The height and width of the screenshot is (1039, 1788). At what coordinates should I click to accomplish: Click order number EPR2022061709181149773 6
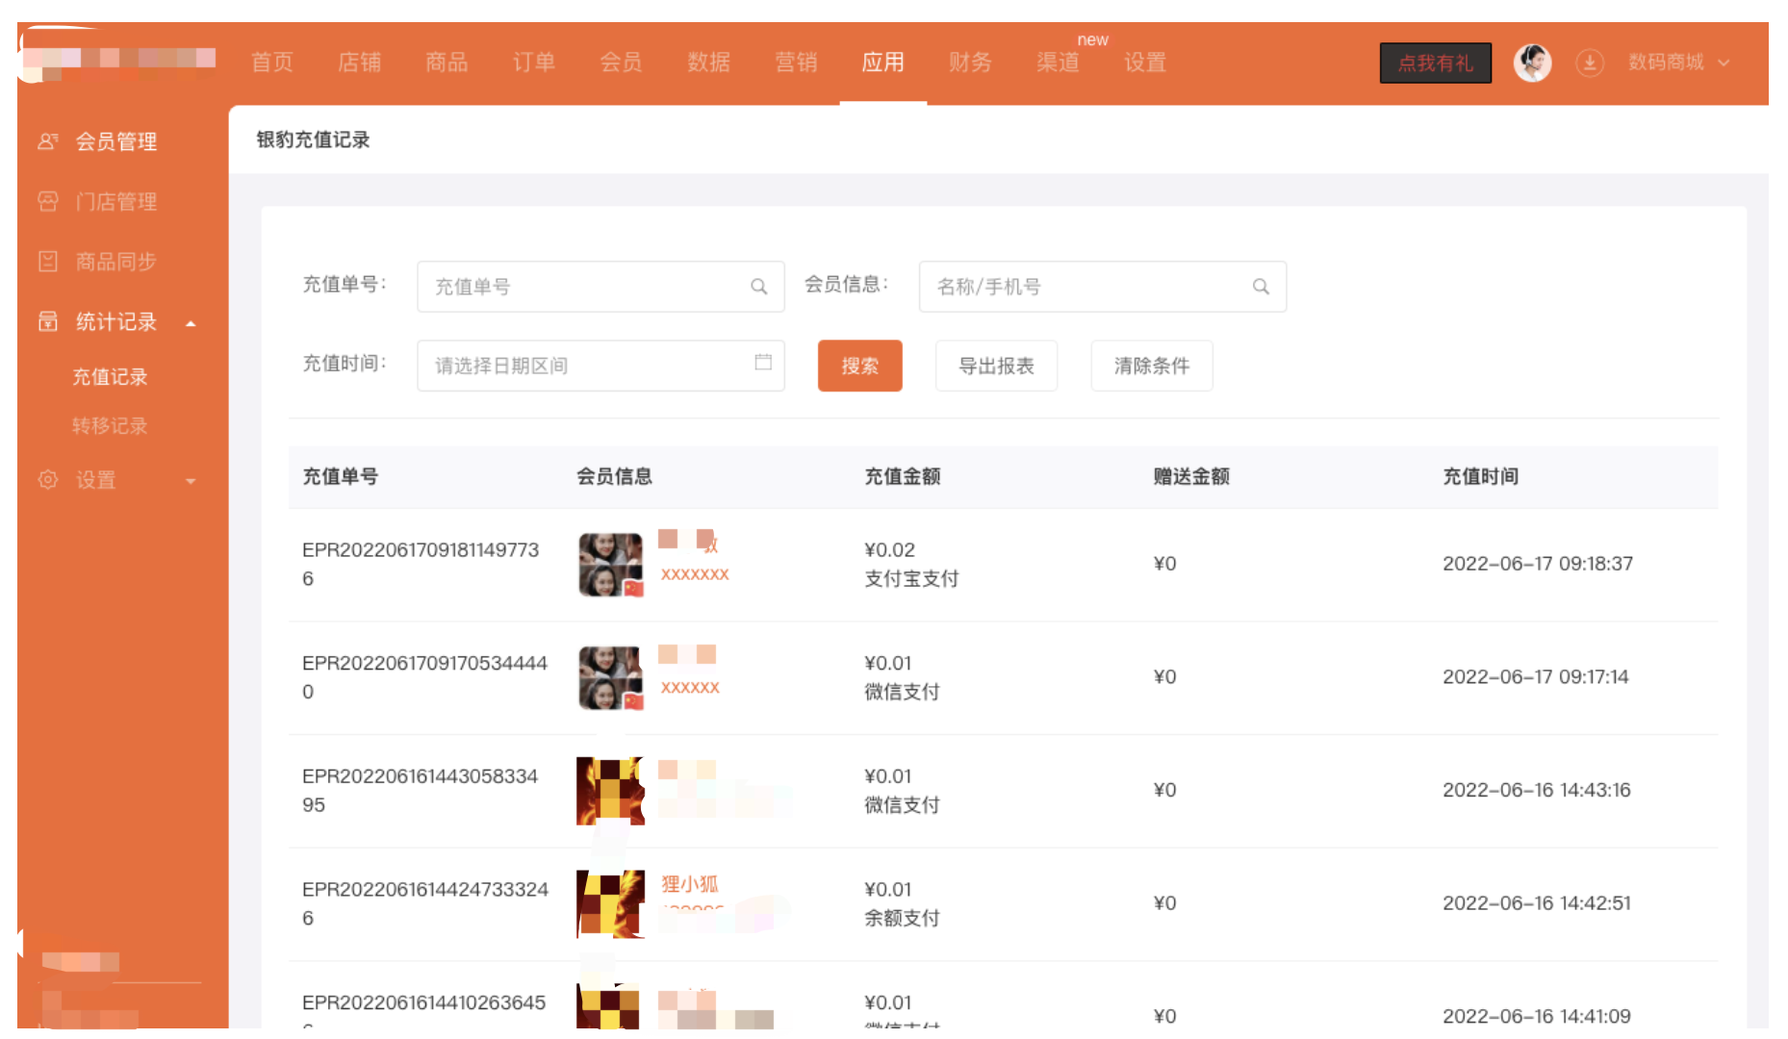(421, 564)
